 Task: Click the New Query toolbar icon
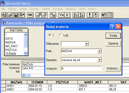(x=4, y=15)
